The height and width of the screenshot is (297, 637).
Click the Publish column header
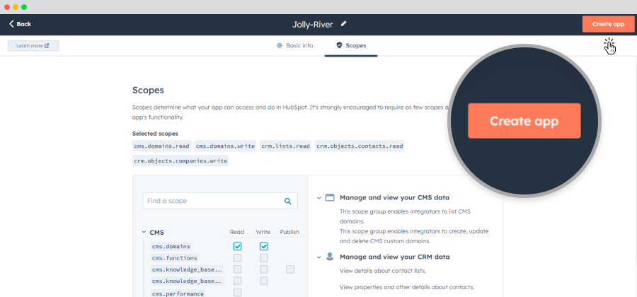click(x=289, y=232)
